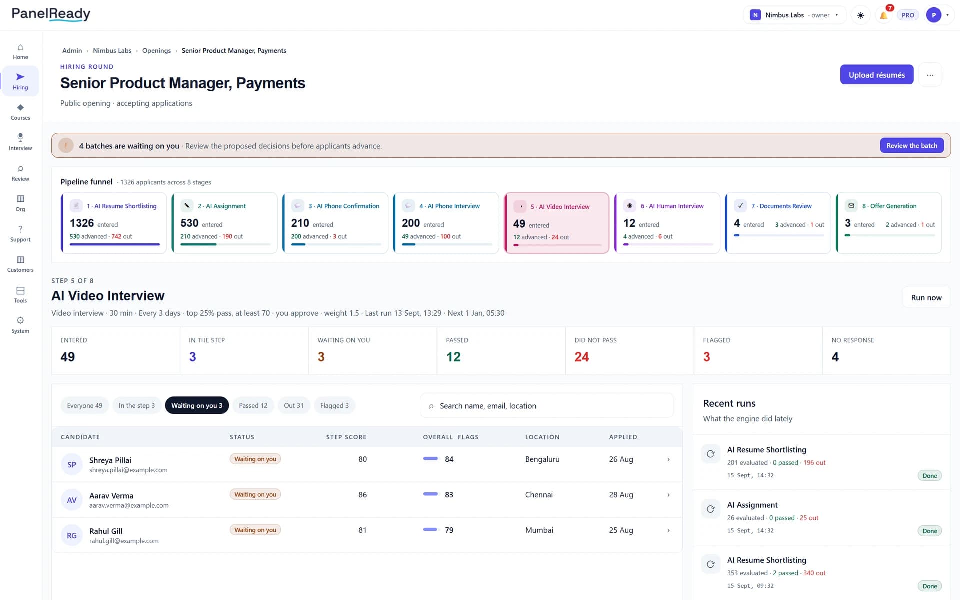Open System settings in the sidebar
This screenshot has width=960, height=600.
point(20,325)
